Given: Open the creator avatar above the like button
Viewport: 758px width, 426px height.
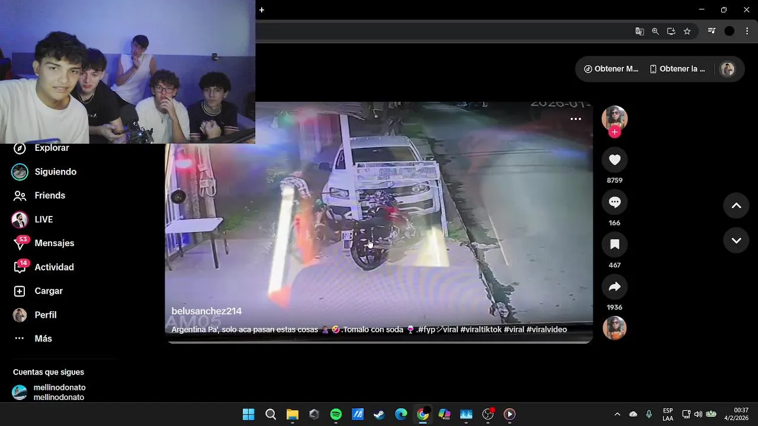Looking at the screenshot, I should click(615, 118).
